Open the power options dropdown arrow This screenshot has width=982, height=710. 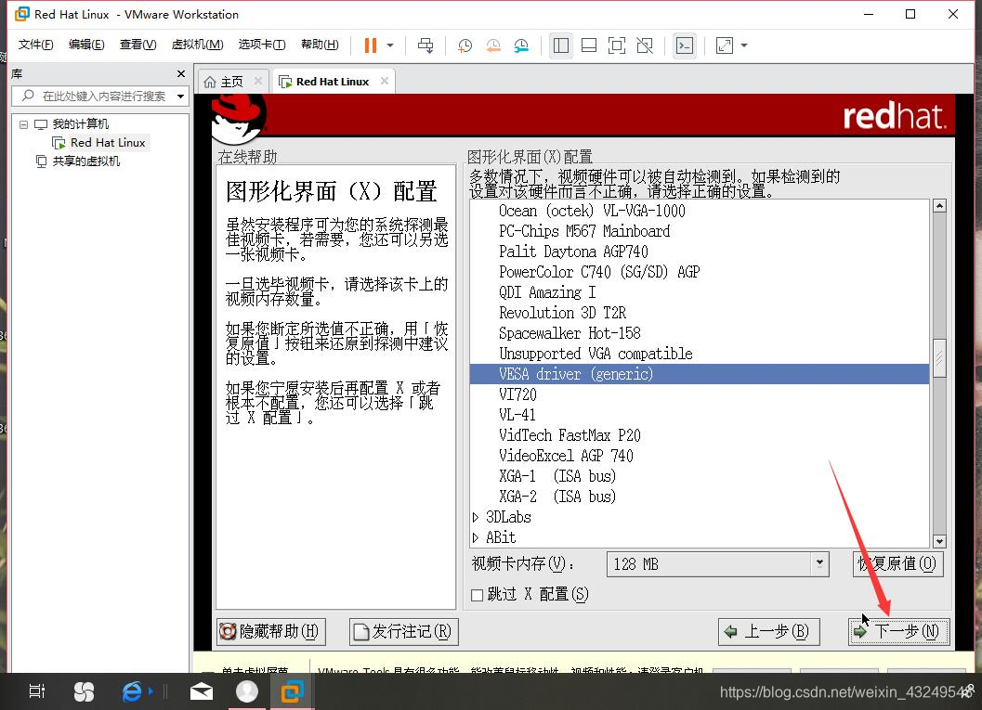point(390,45)
